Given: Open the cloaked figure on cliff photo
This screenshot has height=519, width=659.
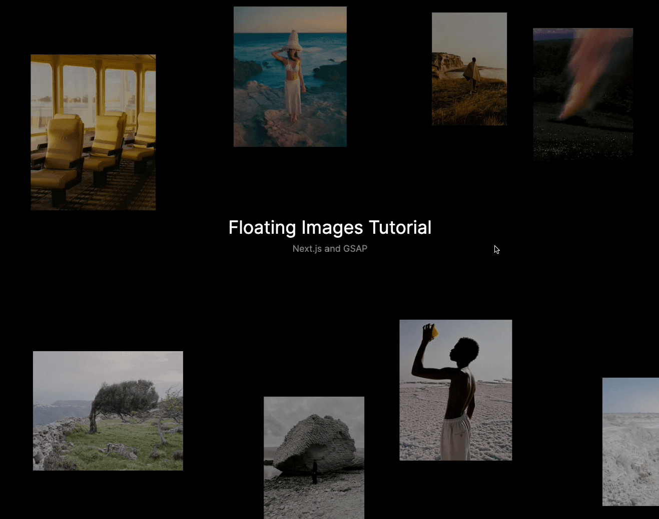Looking at the screenshot, I should pyautogui.click(x=469, y=69).
